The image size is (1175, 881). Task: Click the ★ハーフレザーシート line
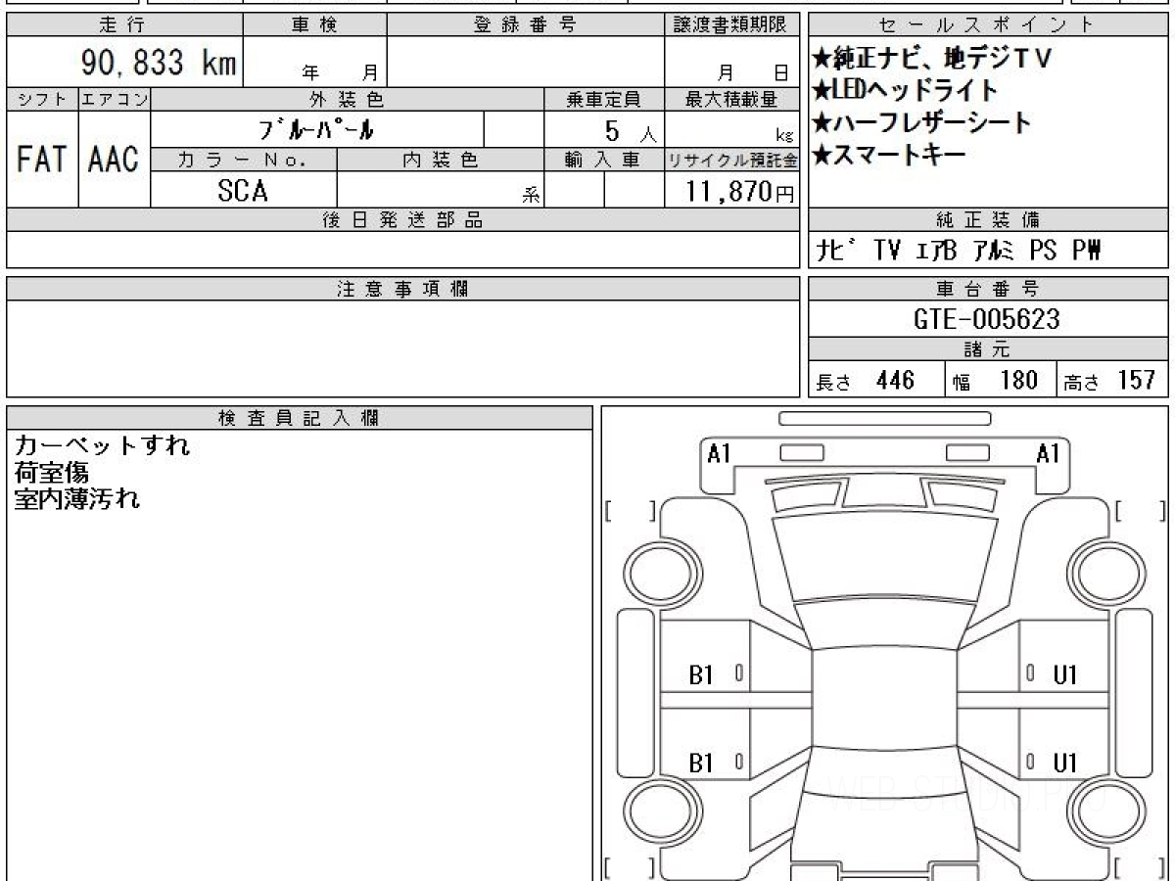[x=921, y=122]
